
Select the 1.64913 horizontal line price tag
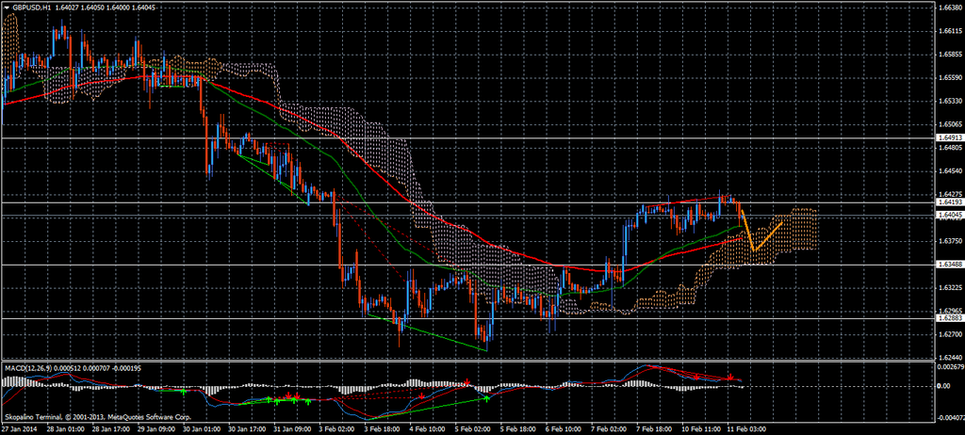948,138
